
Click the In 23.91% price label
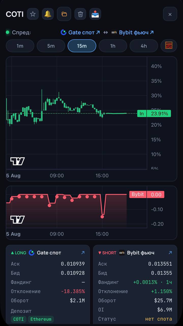pos(154,114)
